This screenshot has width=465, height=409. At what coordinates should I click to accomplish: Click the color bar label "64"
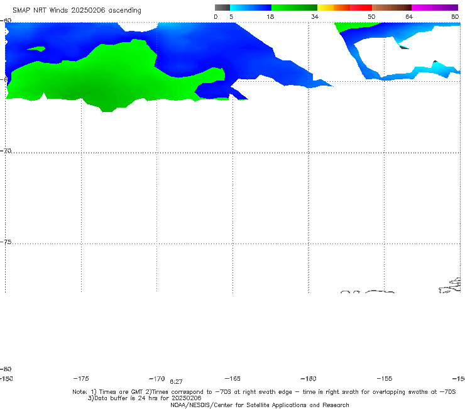[409, 17]
